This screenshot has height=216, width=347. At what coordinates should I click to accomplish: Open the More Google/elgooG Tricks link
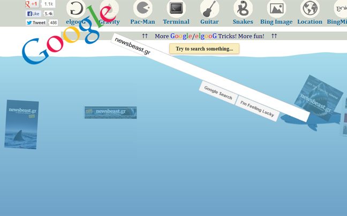point(209,36)
